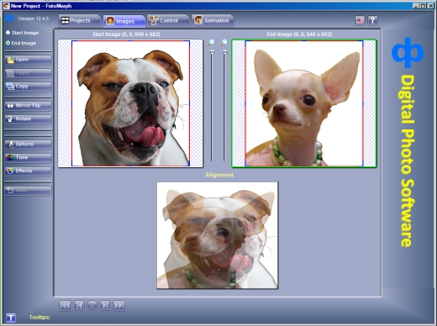This screenshot has height=326, width=437.
Task: Click the blue logo beside Version 12.4.5
Action: [x=9, y=18]
